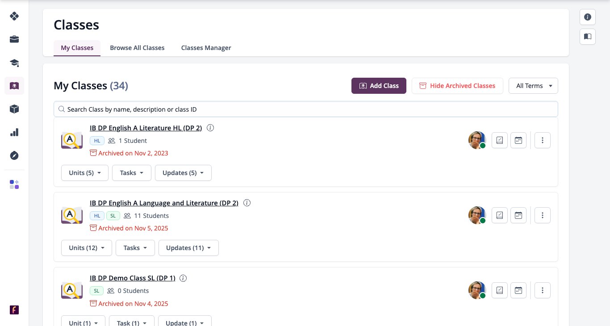610x326 pixels.
Task: Click the Add Class button
Action: (x=379, y=86)
